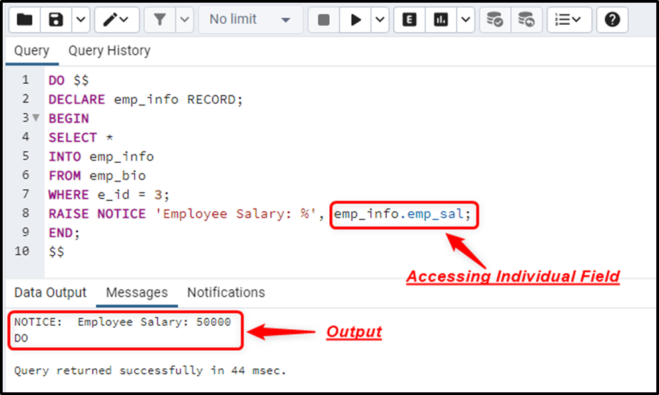The width and height of the screenshot is (659, 395).
Task: Click on 'DECLARE emp_info RECORD;' line
Action: (x=145, y=100)
